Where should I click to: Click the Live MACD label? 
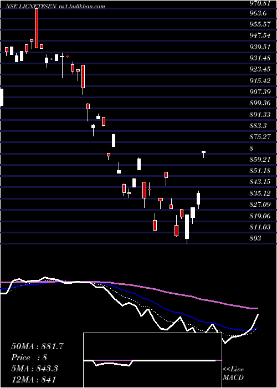[x=233, y=374]
